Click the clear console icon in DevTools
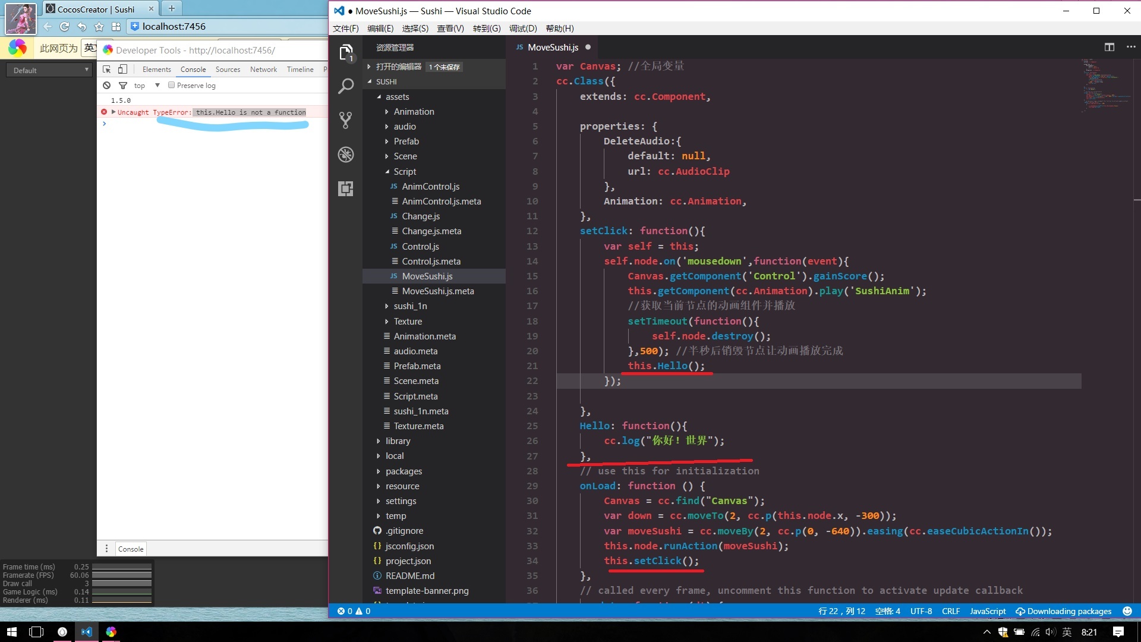 pyautogui.click(x=106, y=85)
